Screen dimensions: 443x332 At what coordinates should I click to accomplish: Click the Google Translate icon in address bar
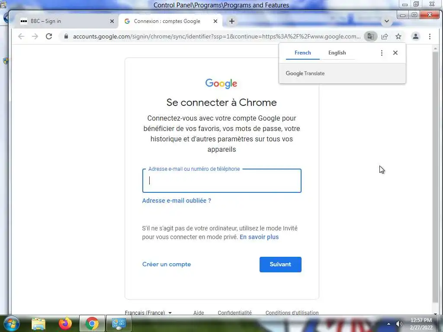tap(370, 36)
